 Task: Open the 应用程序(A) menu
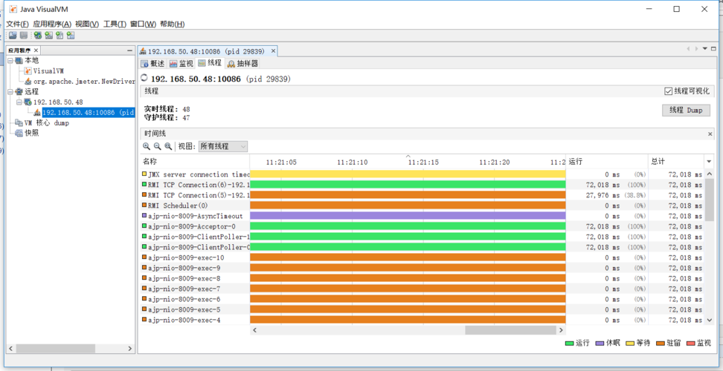click(x=52, y=24)
